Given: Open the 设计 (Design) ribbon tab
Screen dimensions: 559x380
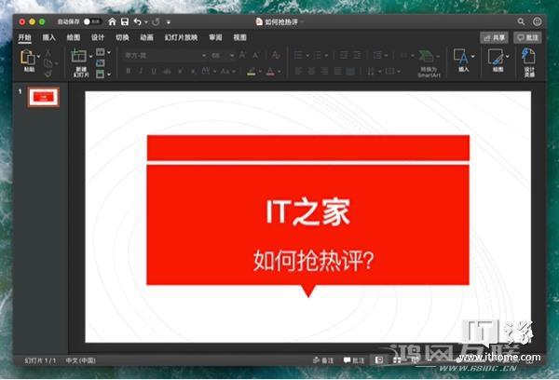Looking at the screenshot, I should [x=98, y=37].
